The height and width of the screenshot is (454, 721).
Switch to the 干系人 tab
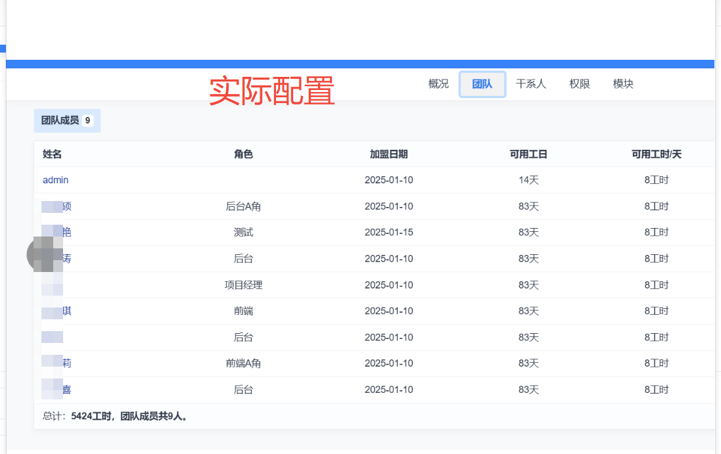531,84
